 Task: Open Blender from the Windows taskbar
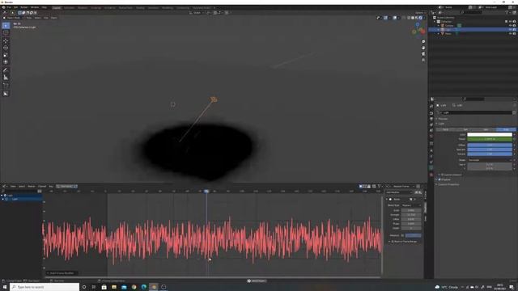click(x=154, y=287)
